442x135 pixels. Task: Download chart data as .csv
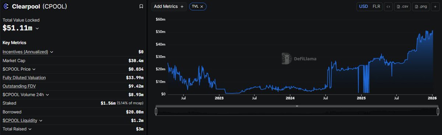pyautogui.click(x=402, y=6)
